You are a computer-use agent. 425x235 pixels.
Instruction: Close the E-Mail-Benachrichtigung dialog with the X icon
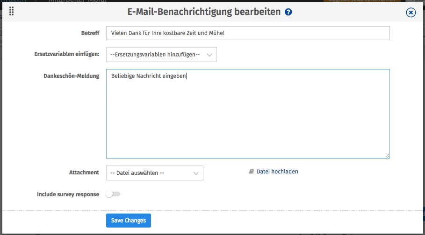[411, 13]
